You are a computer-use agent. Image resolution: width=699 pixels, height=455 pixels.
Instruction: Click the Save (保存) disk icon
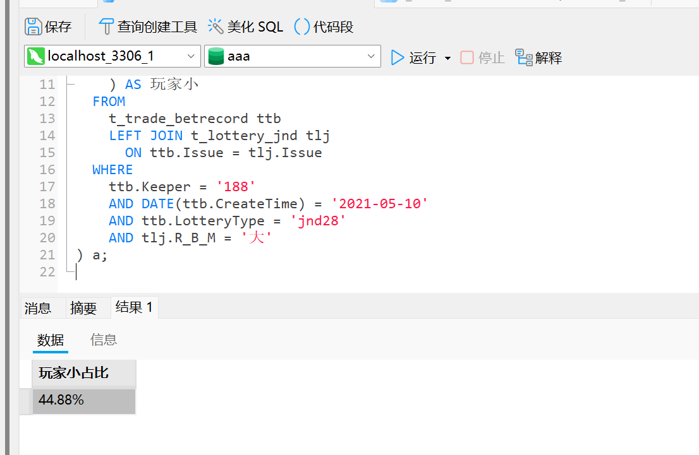coord(33,27)
